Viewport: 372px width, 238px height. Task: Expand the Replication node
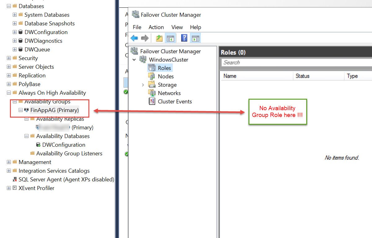coord(9,76)
